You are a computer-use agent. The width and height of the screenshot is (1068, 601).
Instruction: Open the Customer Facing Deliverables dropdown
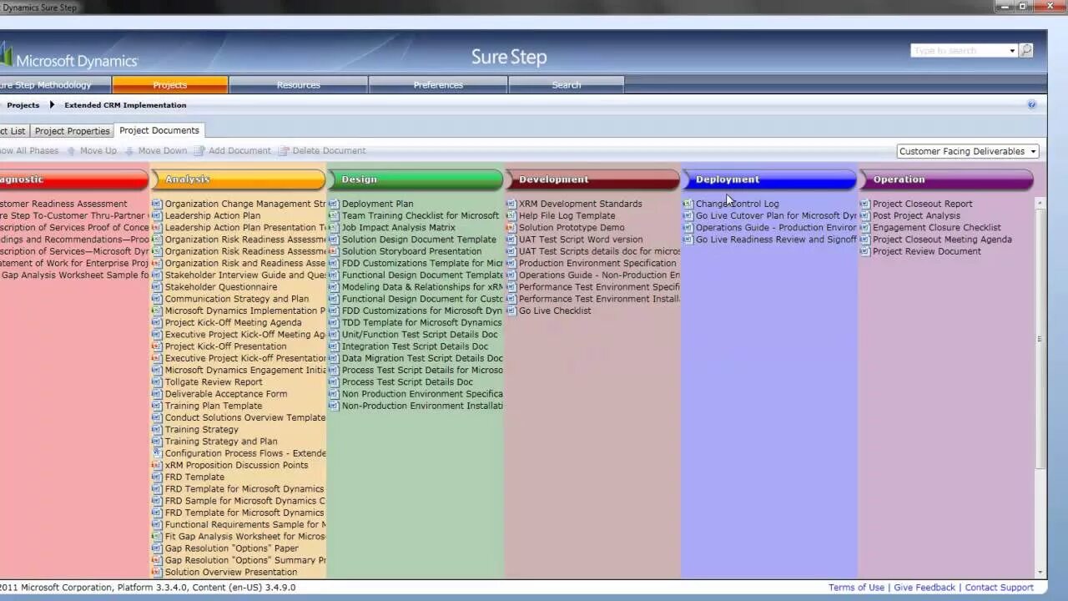click(968, 151)
